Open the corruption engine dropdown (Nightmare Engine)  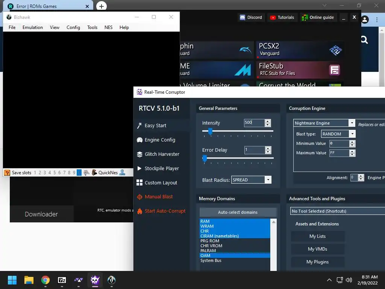pyautogui.click(x=352, y=123)
